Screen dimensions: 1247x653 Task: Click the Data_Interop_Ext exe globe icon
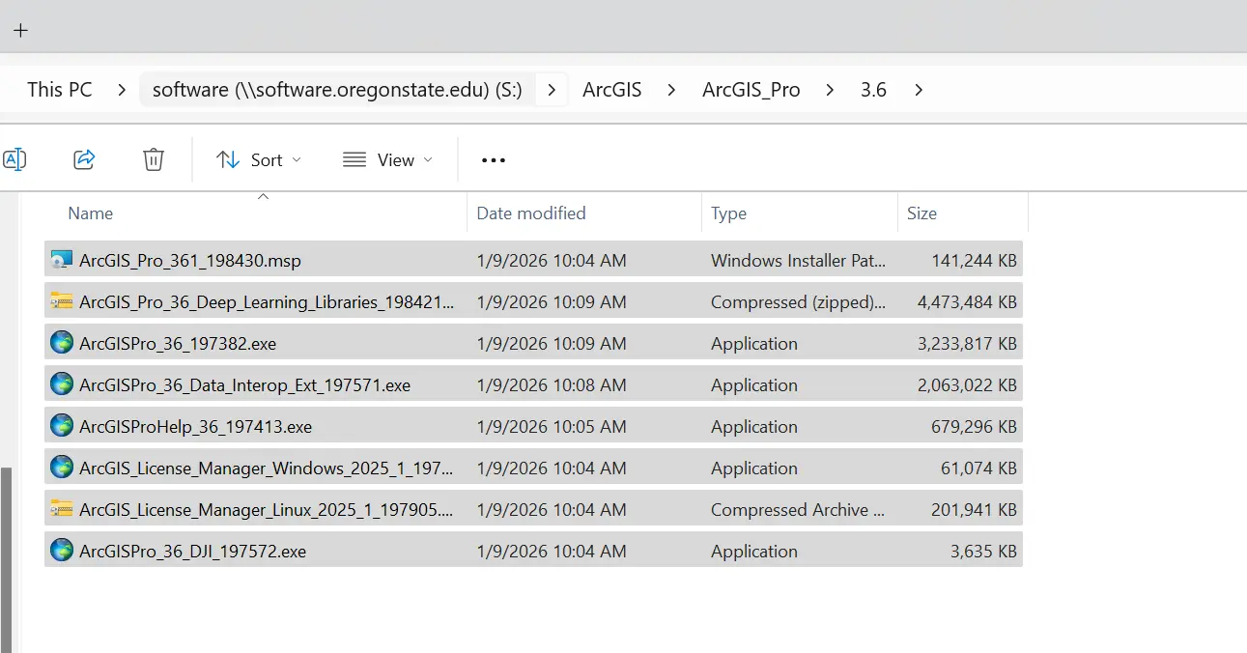pos(62,384)
